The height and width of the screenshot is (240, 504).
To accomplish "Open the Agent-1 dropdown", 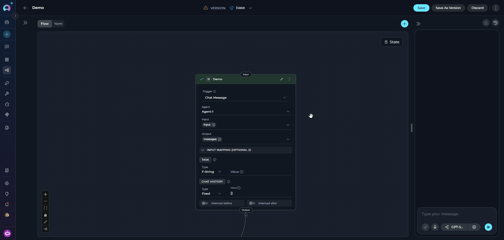I will [246, 112].
